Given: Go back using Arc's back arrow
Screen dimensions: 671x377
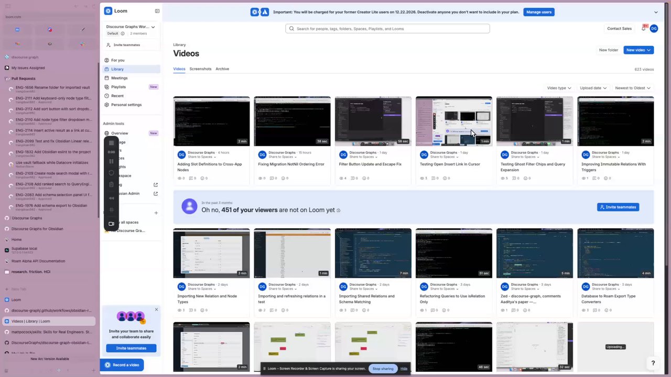Looking at the screenshot, I should (x=76, y=6).
